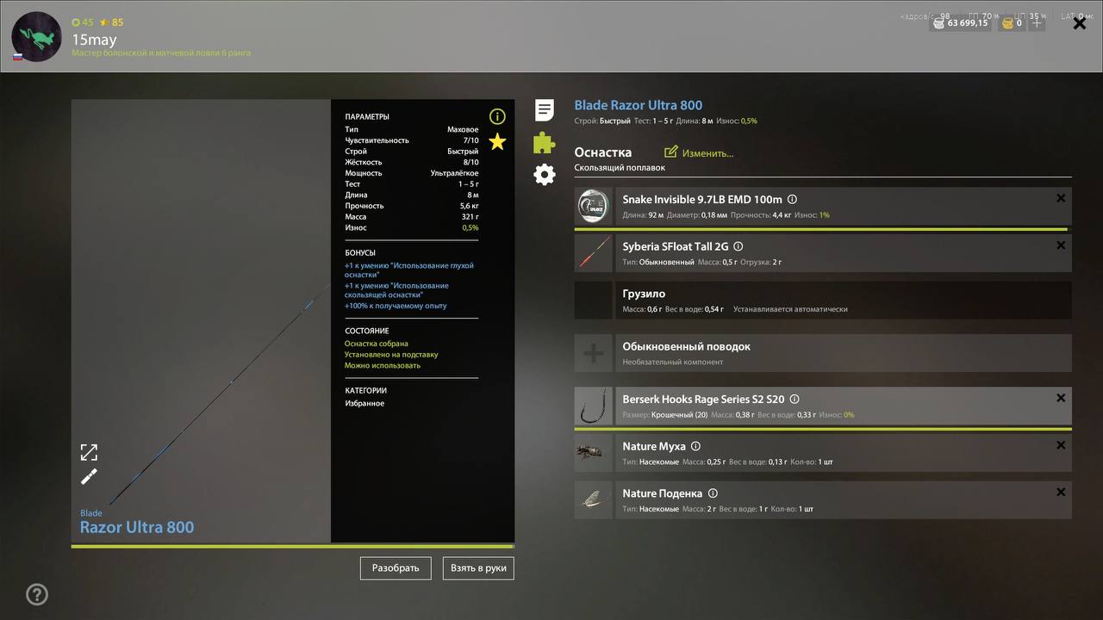Click the Nature Муха fly thumbnail
The height and width of the screenshot is (620, 1103).
coord(594,453)
